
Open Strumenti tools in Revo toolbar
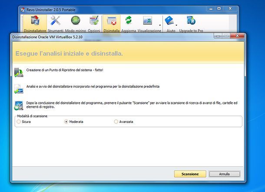(56, 23)
